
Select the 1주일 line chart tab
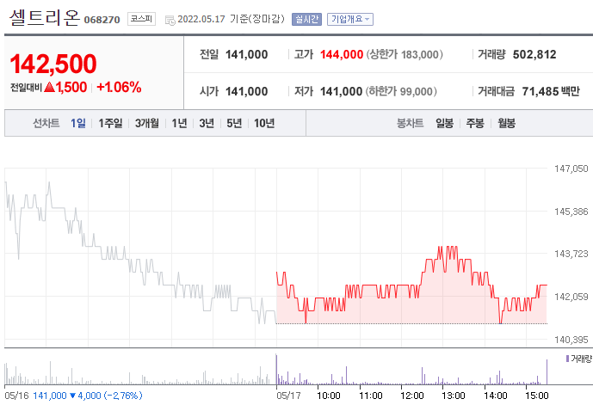click(x=110, y=123)
